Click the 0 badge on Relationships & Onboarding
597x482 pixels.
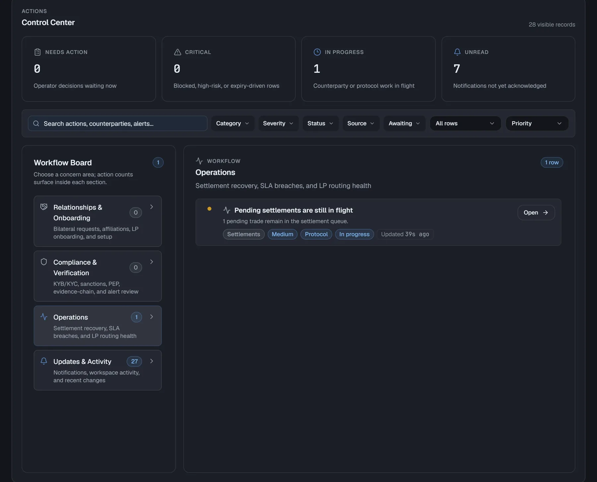(136, 212)
